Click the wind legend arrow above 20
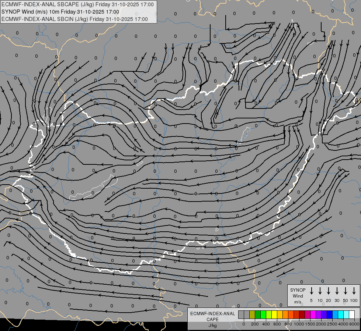The height and width of the screenshot is (331, 361). (329, 291)
